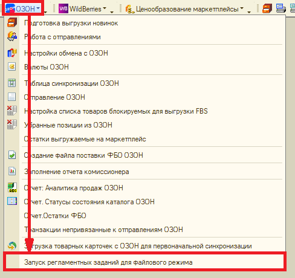
Task: Click the Статусы состояния каталога table icon
Action: pos(12,201)
